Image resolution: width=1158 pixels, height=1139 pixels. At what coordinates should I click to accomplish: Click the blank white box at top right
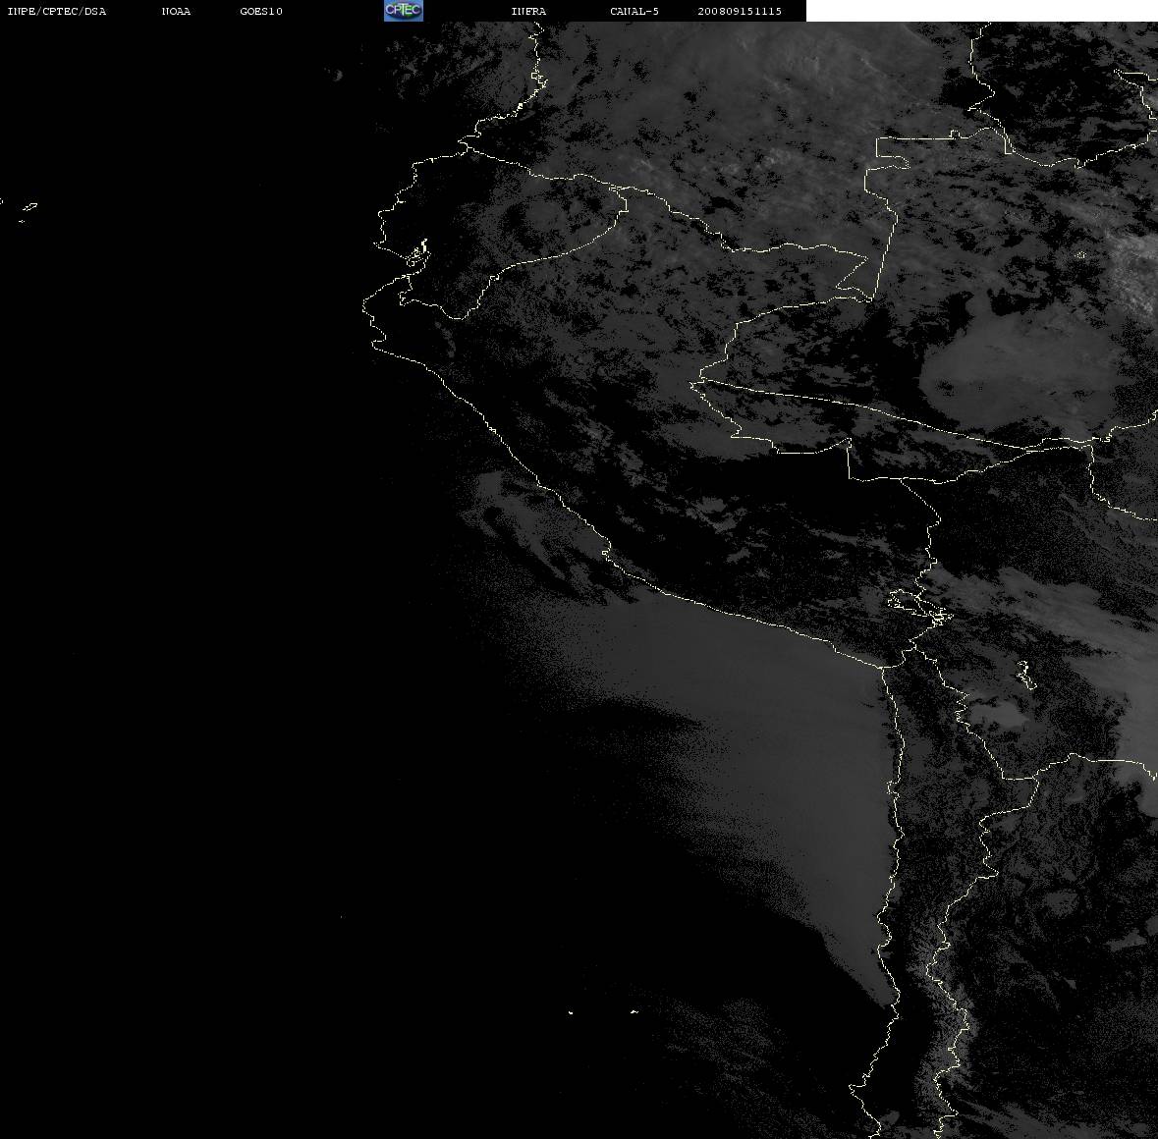point(981,11)
